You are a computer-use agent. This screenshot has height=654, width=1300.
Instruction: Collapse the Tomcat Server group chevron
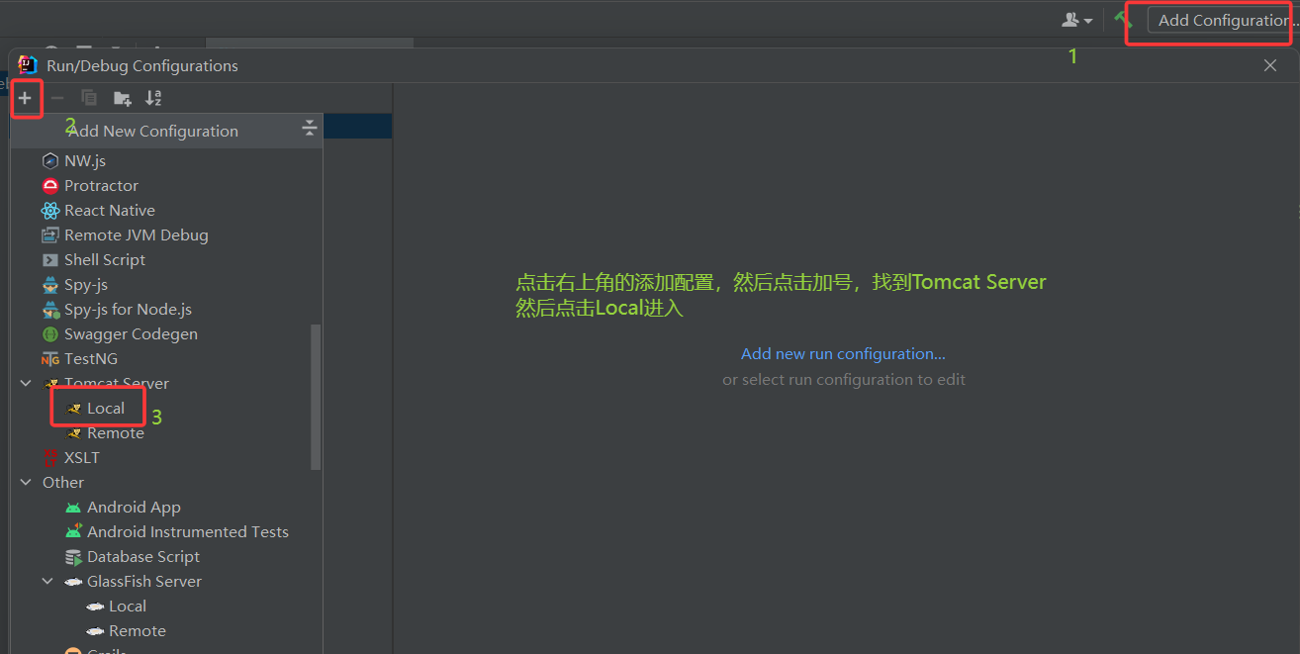(x=26, y=383)
